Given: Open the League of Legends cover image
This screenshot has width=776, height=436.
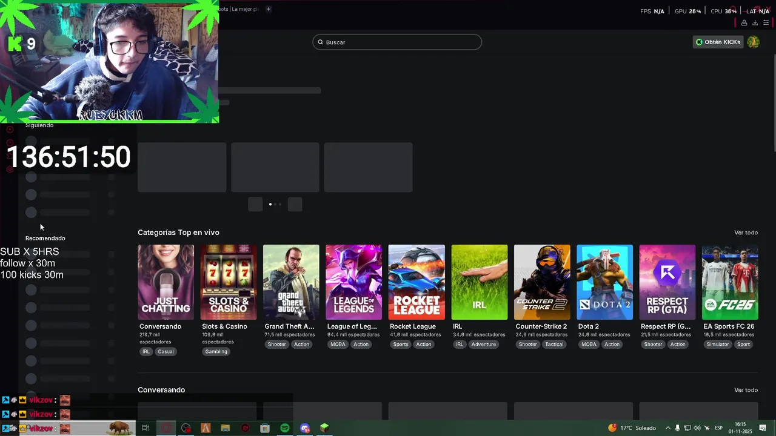Looking at the screenshot, I should (x=354, y=282).
